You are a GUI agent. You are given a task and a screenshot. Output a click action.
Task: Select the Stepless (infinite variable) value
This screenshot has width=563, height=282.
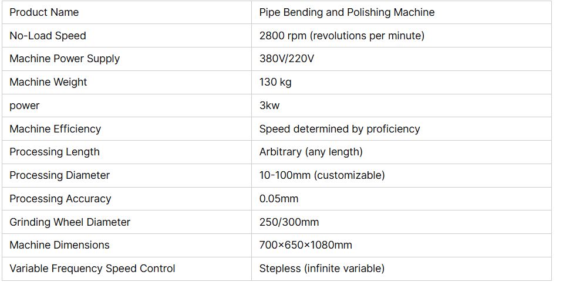coord(322,269)
